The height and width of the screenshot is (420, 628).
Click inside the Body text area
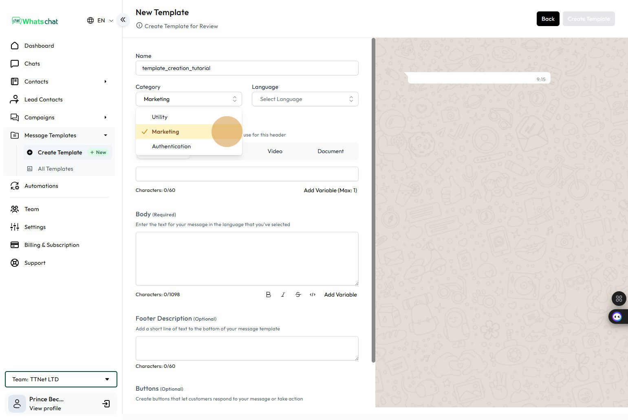pos(247,259)
